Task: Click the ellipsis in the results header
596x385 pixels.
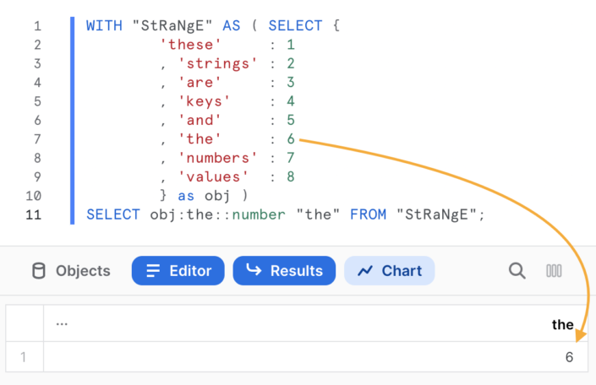Action: (x=62, y=324)
